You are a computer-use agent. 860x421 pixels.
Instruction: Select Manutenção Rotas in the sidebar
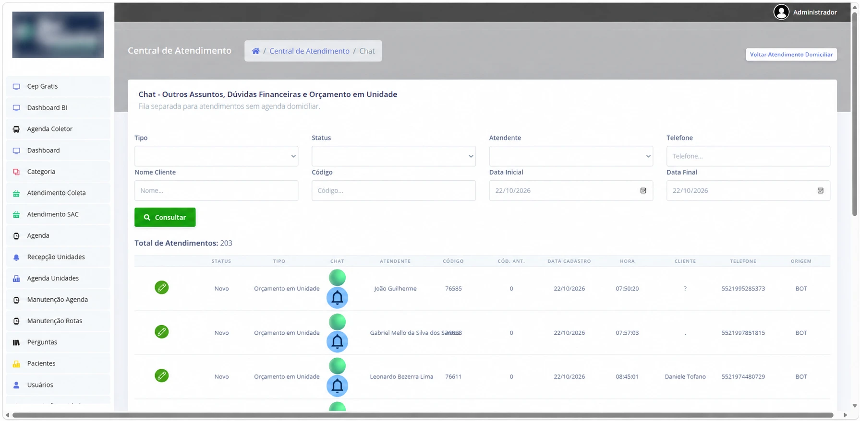pyautogui.click(x=58, y=321)
